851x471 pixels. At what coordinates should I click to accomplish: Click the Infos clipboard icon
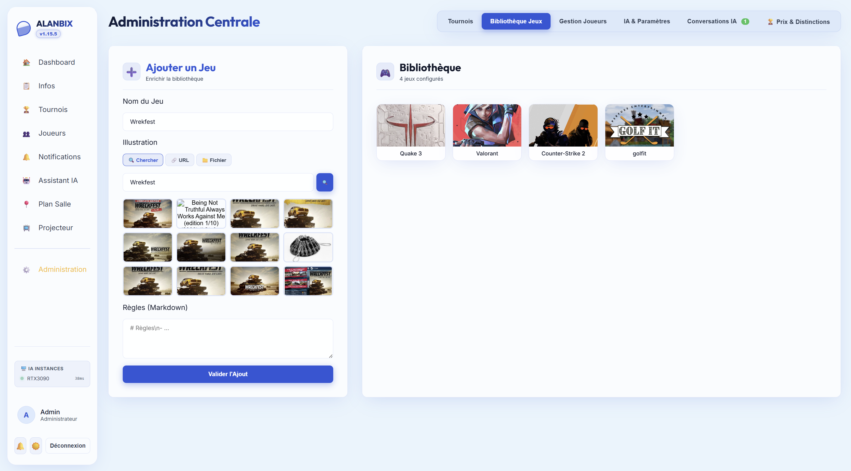tap(26, 86)
